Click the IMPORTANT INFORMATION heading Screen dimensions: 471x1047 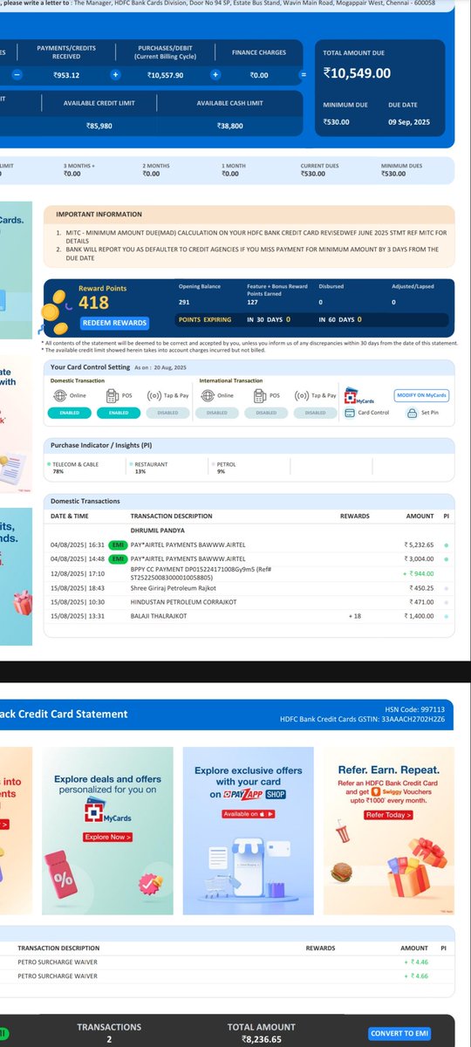[x=98, y=214]
